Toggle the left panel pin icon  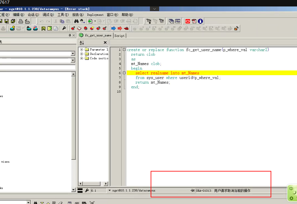70,35
